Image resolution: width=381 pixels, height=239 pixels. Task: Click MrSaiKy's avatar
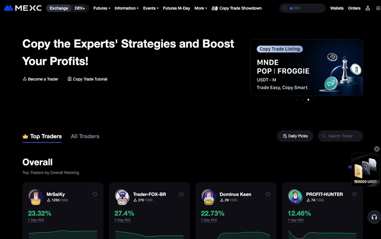click(35, 196)
